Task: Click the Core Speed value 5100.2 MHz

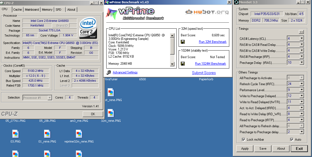Action: click(x=35, y=71)
